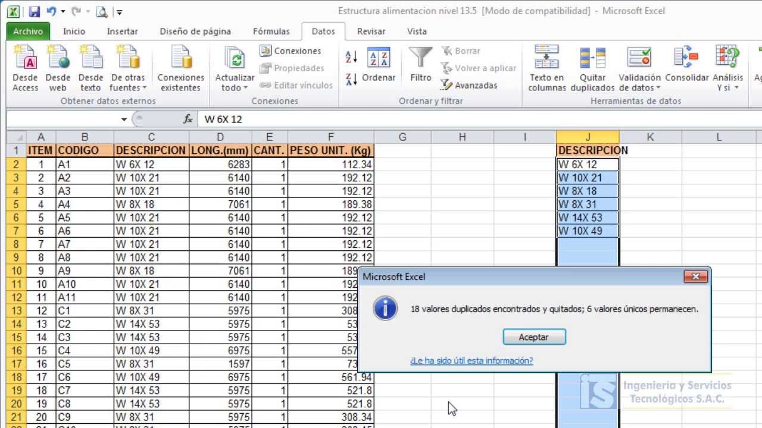Toggle the Filtro funnel
Screen dimensions: 762x428
pyautogui.click(x=420, y=64)
